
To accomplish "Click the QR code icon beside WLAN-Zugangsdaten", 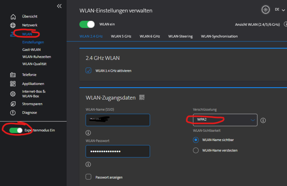I will click(x=142, y=97).
